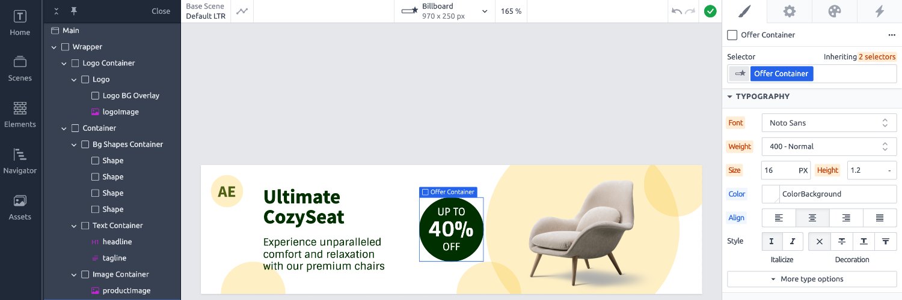
Task: Click the undo arrow icon
Action: point(677,11)
